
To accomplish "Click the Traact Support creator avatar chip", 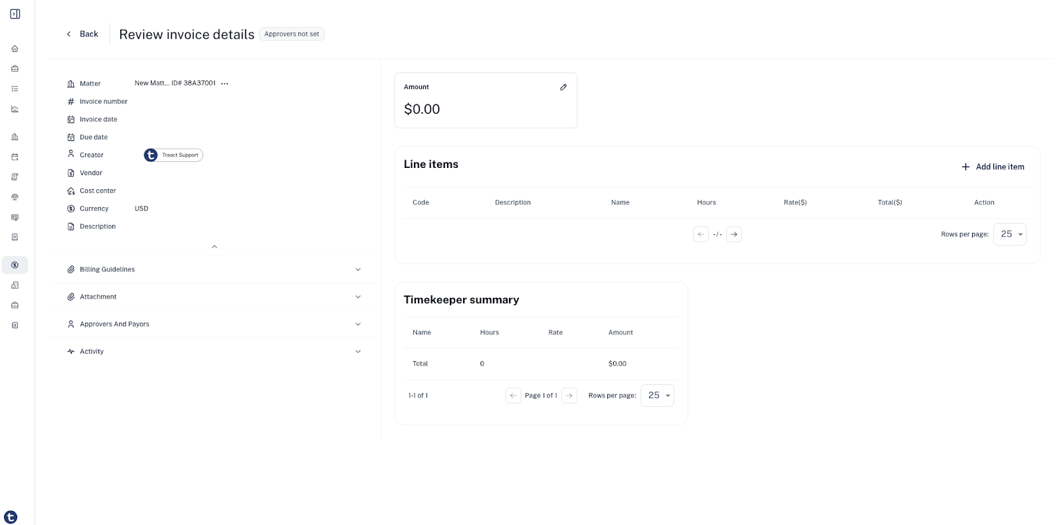I will tap(173, 155).
